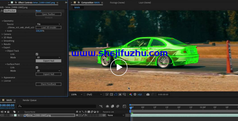Click the viewer preview time 0:00:00:00
This screenshot has width=238, height=121.
tap(163, 95)
